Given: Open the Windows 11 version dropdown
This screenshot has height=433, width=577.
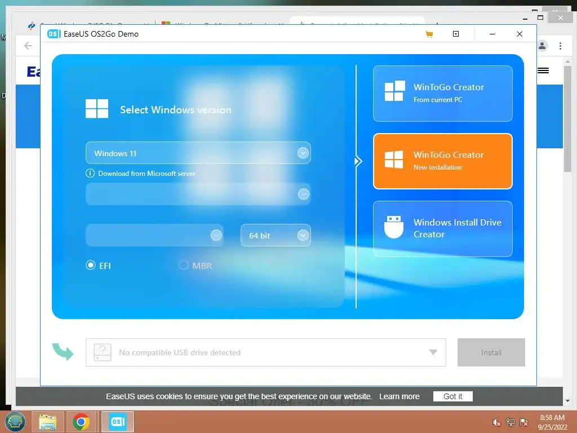Looking at the screenshot, I should coord(198,153).
